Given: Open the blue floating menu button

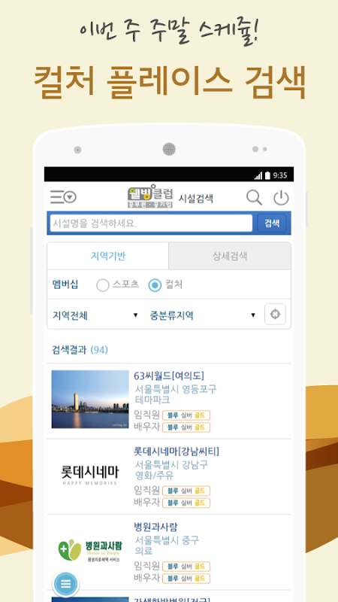Looking at the screenshot, I should point(66,584).
